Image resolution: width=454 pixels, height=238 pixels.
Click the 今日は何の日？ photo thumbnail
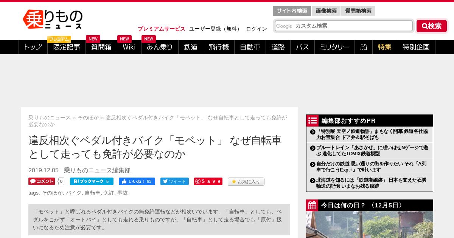[x=370, y=224]
